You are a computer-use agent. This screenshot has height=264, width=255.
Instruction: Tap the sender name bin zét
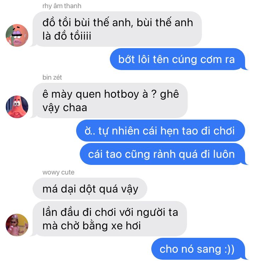52,78
